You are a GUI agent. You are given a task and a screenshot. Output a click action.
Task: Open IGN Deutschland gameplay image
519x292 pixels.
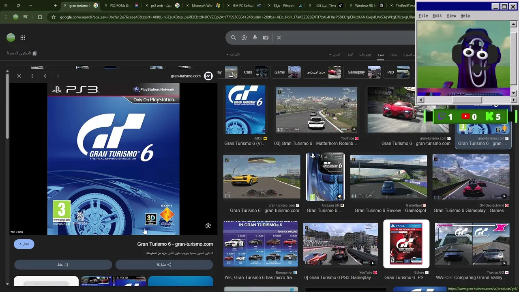[x=471, y=177]
